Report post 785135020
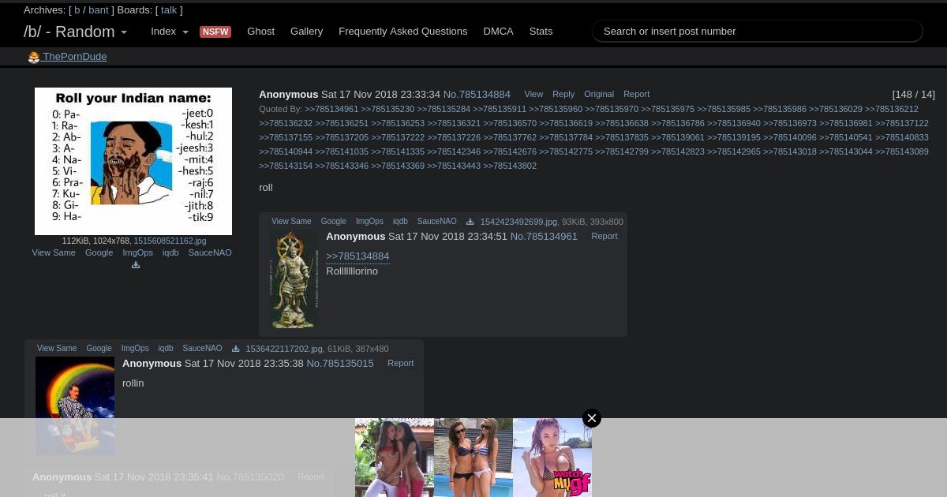This screenshot has height=497, width=947. 310,477
